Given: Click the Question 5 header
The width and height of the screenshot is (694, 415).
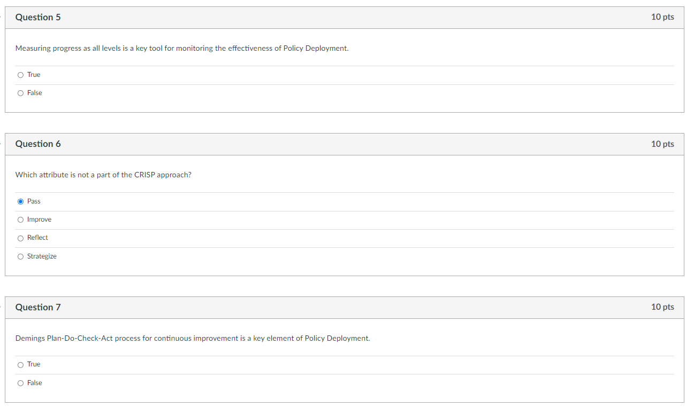Looking at the screenshot, I should [x=38, y=17].
